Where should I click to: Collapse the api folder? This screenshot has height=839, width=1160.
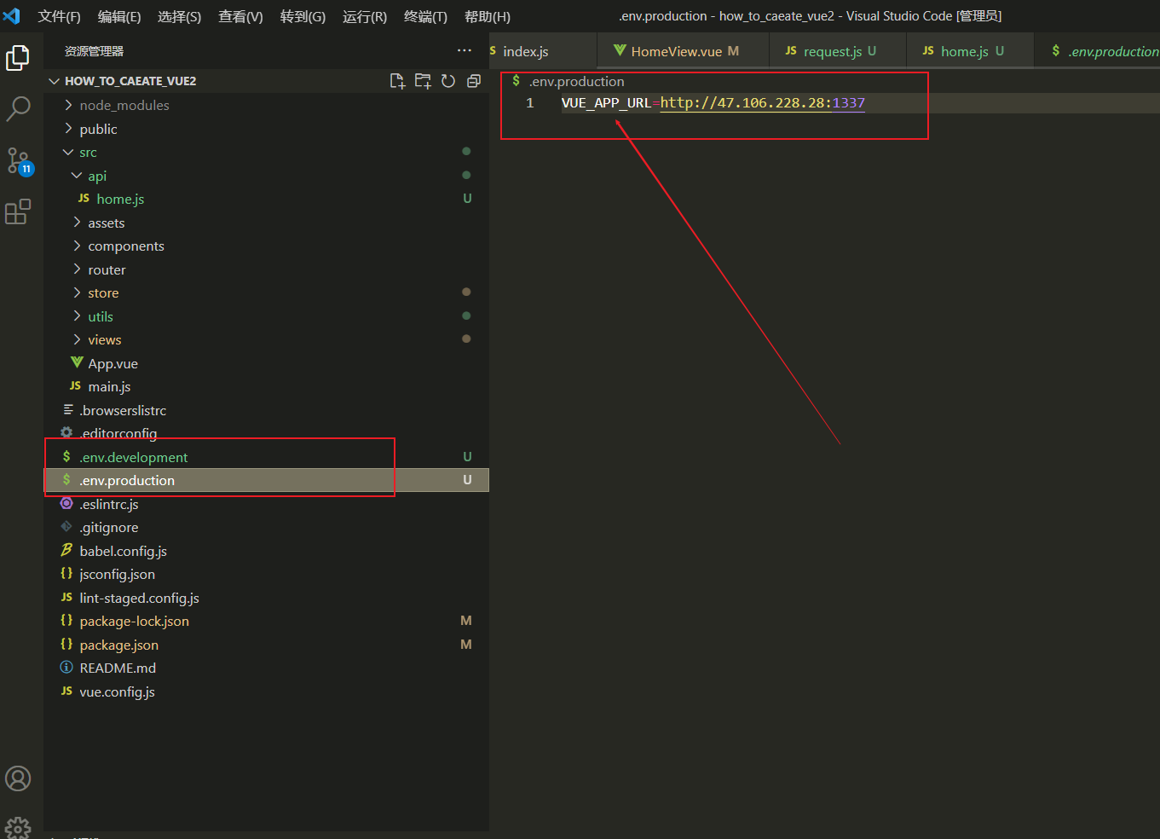(x=267, y=176)
